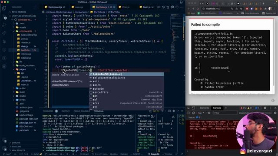Open Sidebar.js in the explorer
The width and height of the screenshot is (278, 156).
click(x=26, y=58)
